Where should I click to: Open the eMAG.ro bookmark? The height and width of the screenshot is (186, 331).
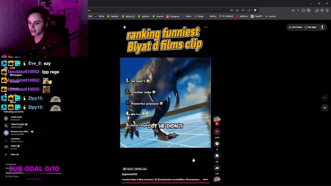pos(242,16)
